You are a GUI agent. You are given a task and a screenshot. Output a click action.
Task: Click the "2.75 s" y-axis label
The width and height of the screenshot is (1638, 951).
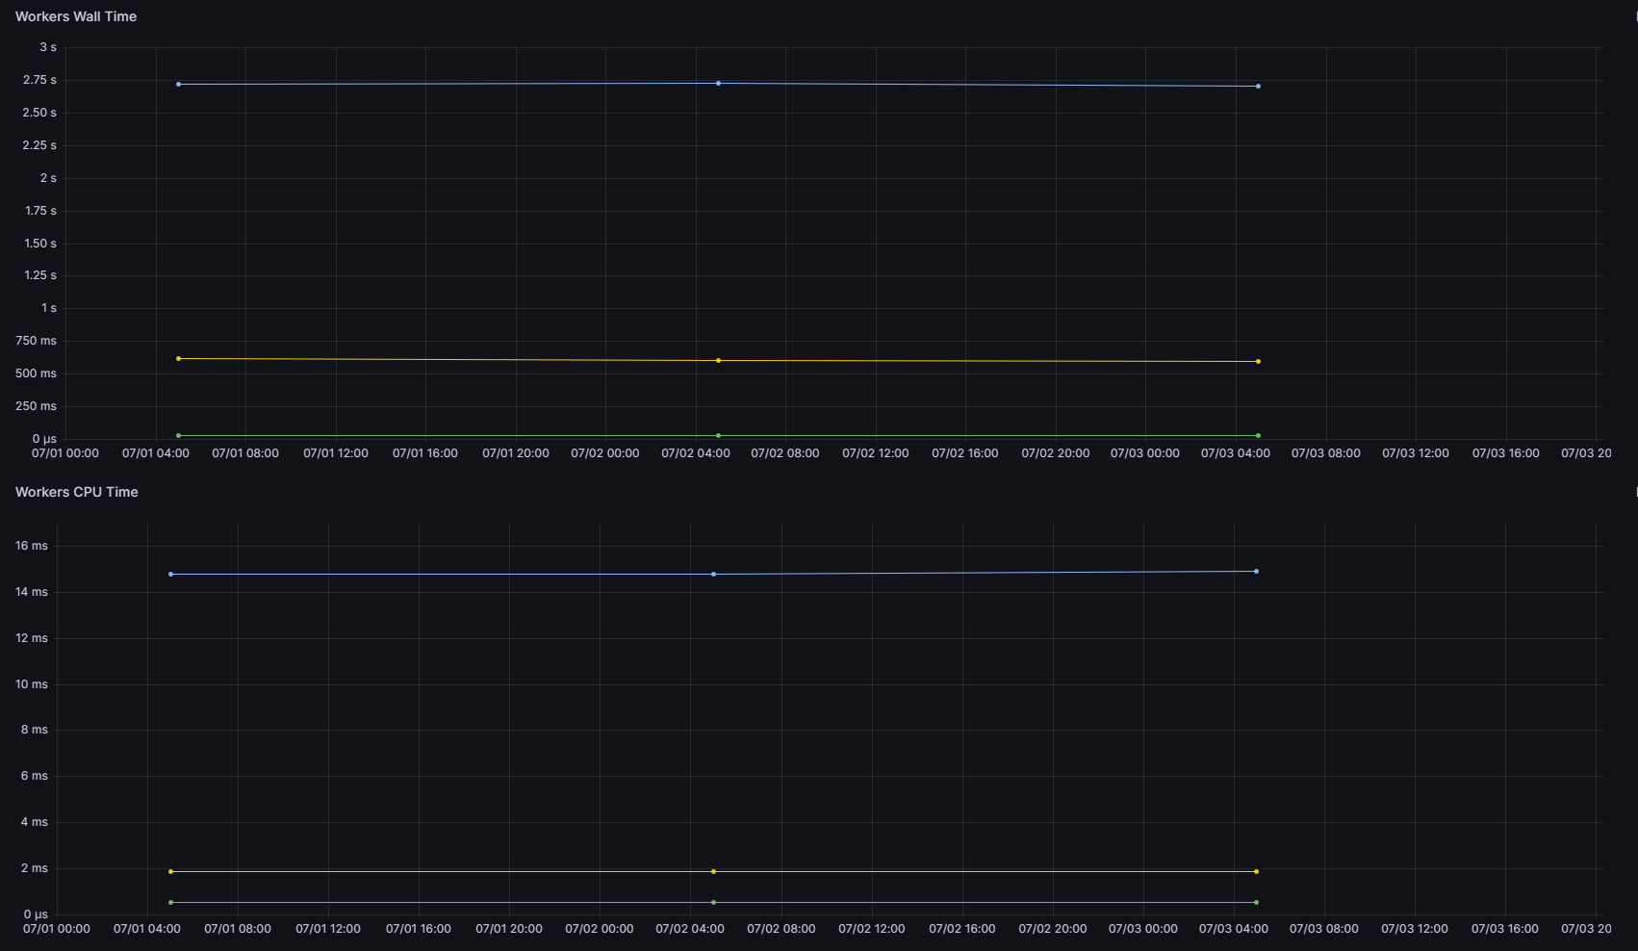39,80
